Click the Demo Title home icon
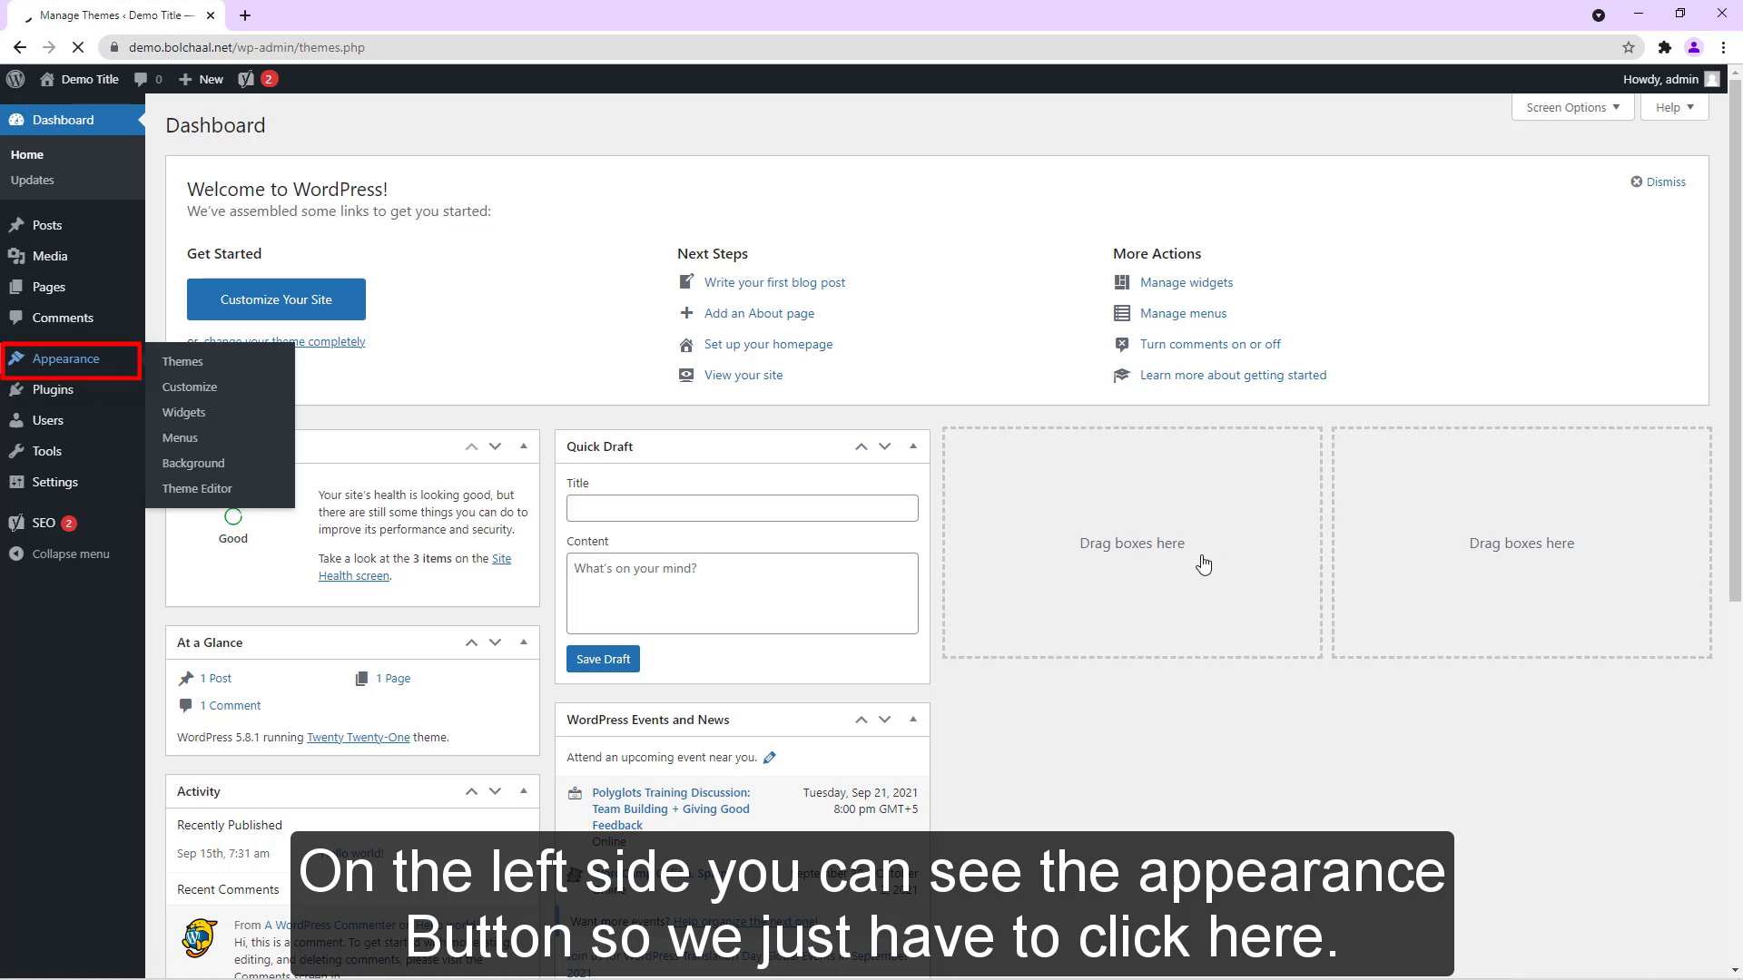1743x980 pixels. pos(47,79)
